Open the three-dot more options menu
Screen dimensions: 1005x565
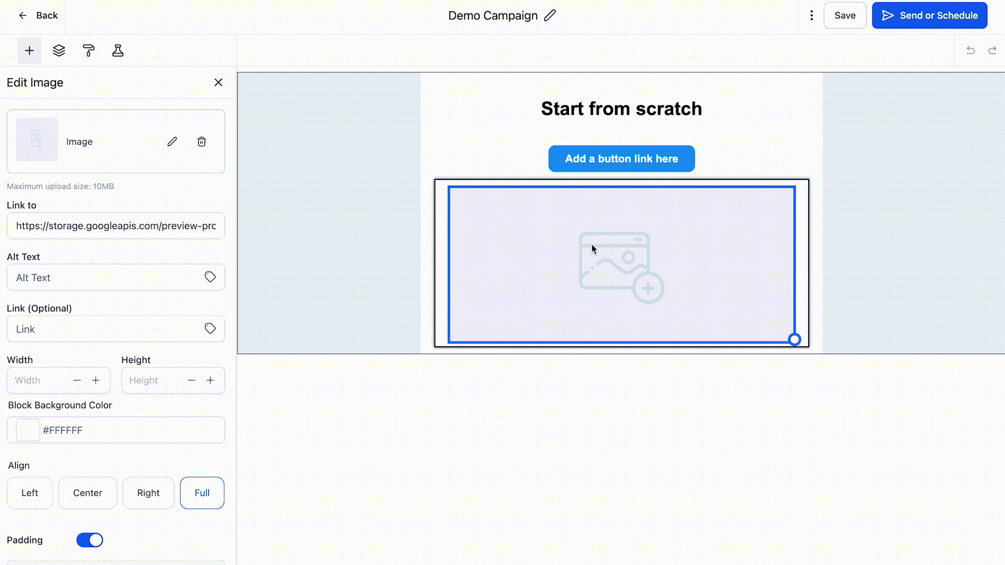click(811, 16)
